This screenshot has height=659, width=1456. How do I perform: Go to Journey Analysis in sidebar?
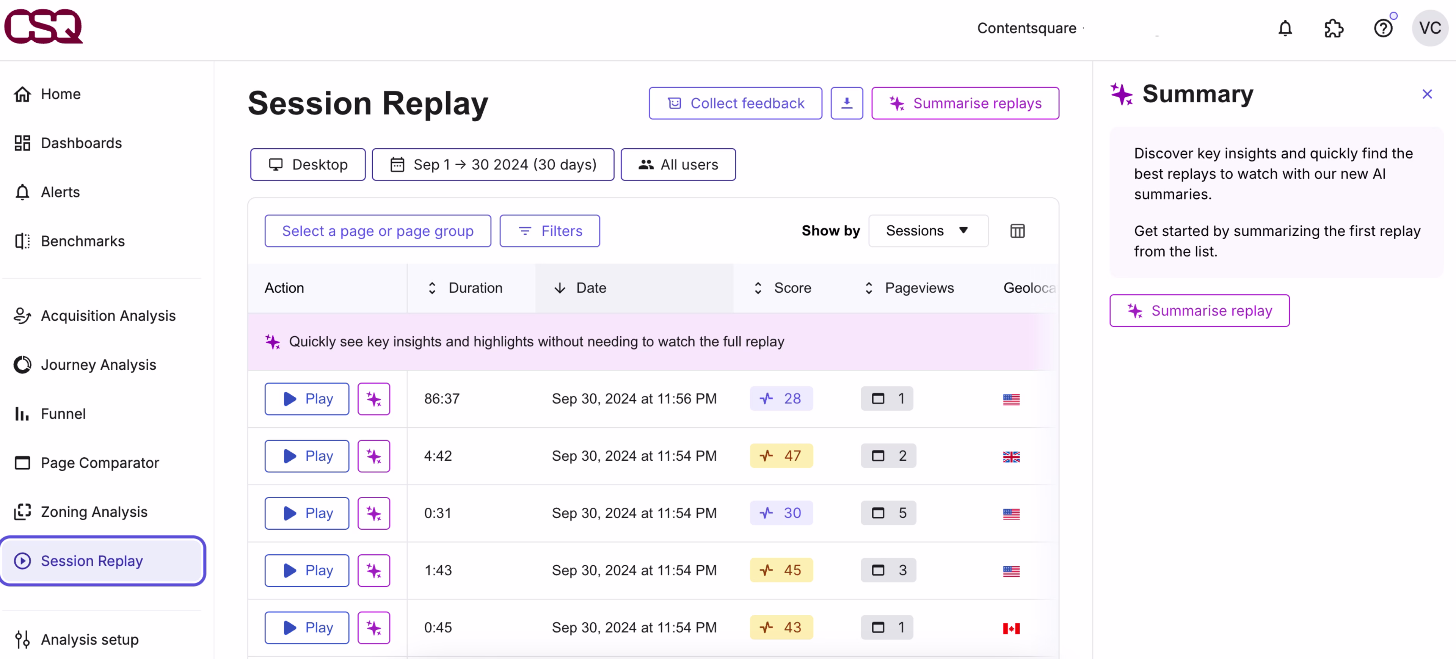point(98,364)
